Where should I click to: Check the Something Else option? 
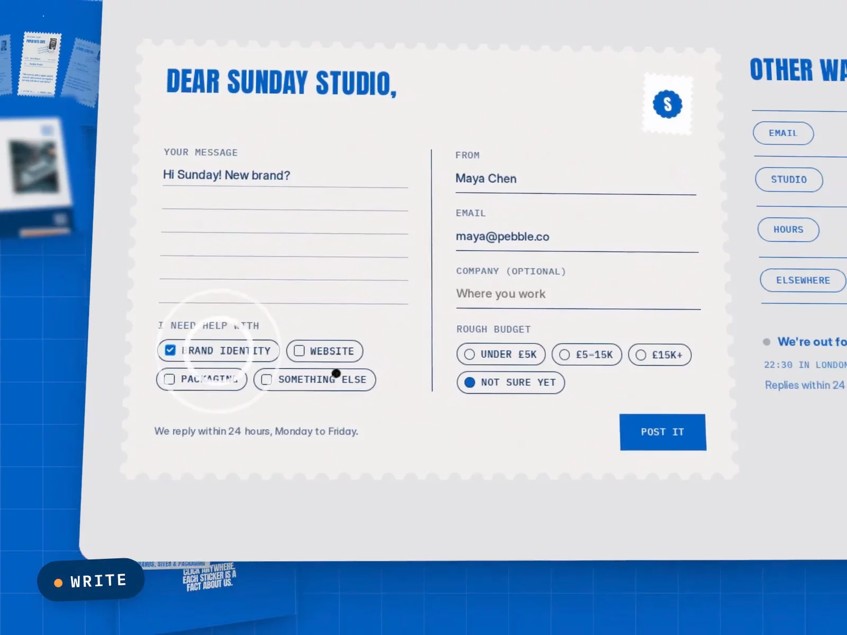(x=315, y=379)
